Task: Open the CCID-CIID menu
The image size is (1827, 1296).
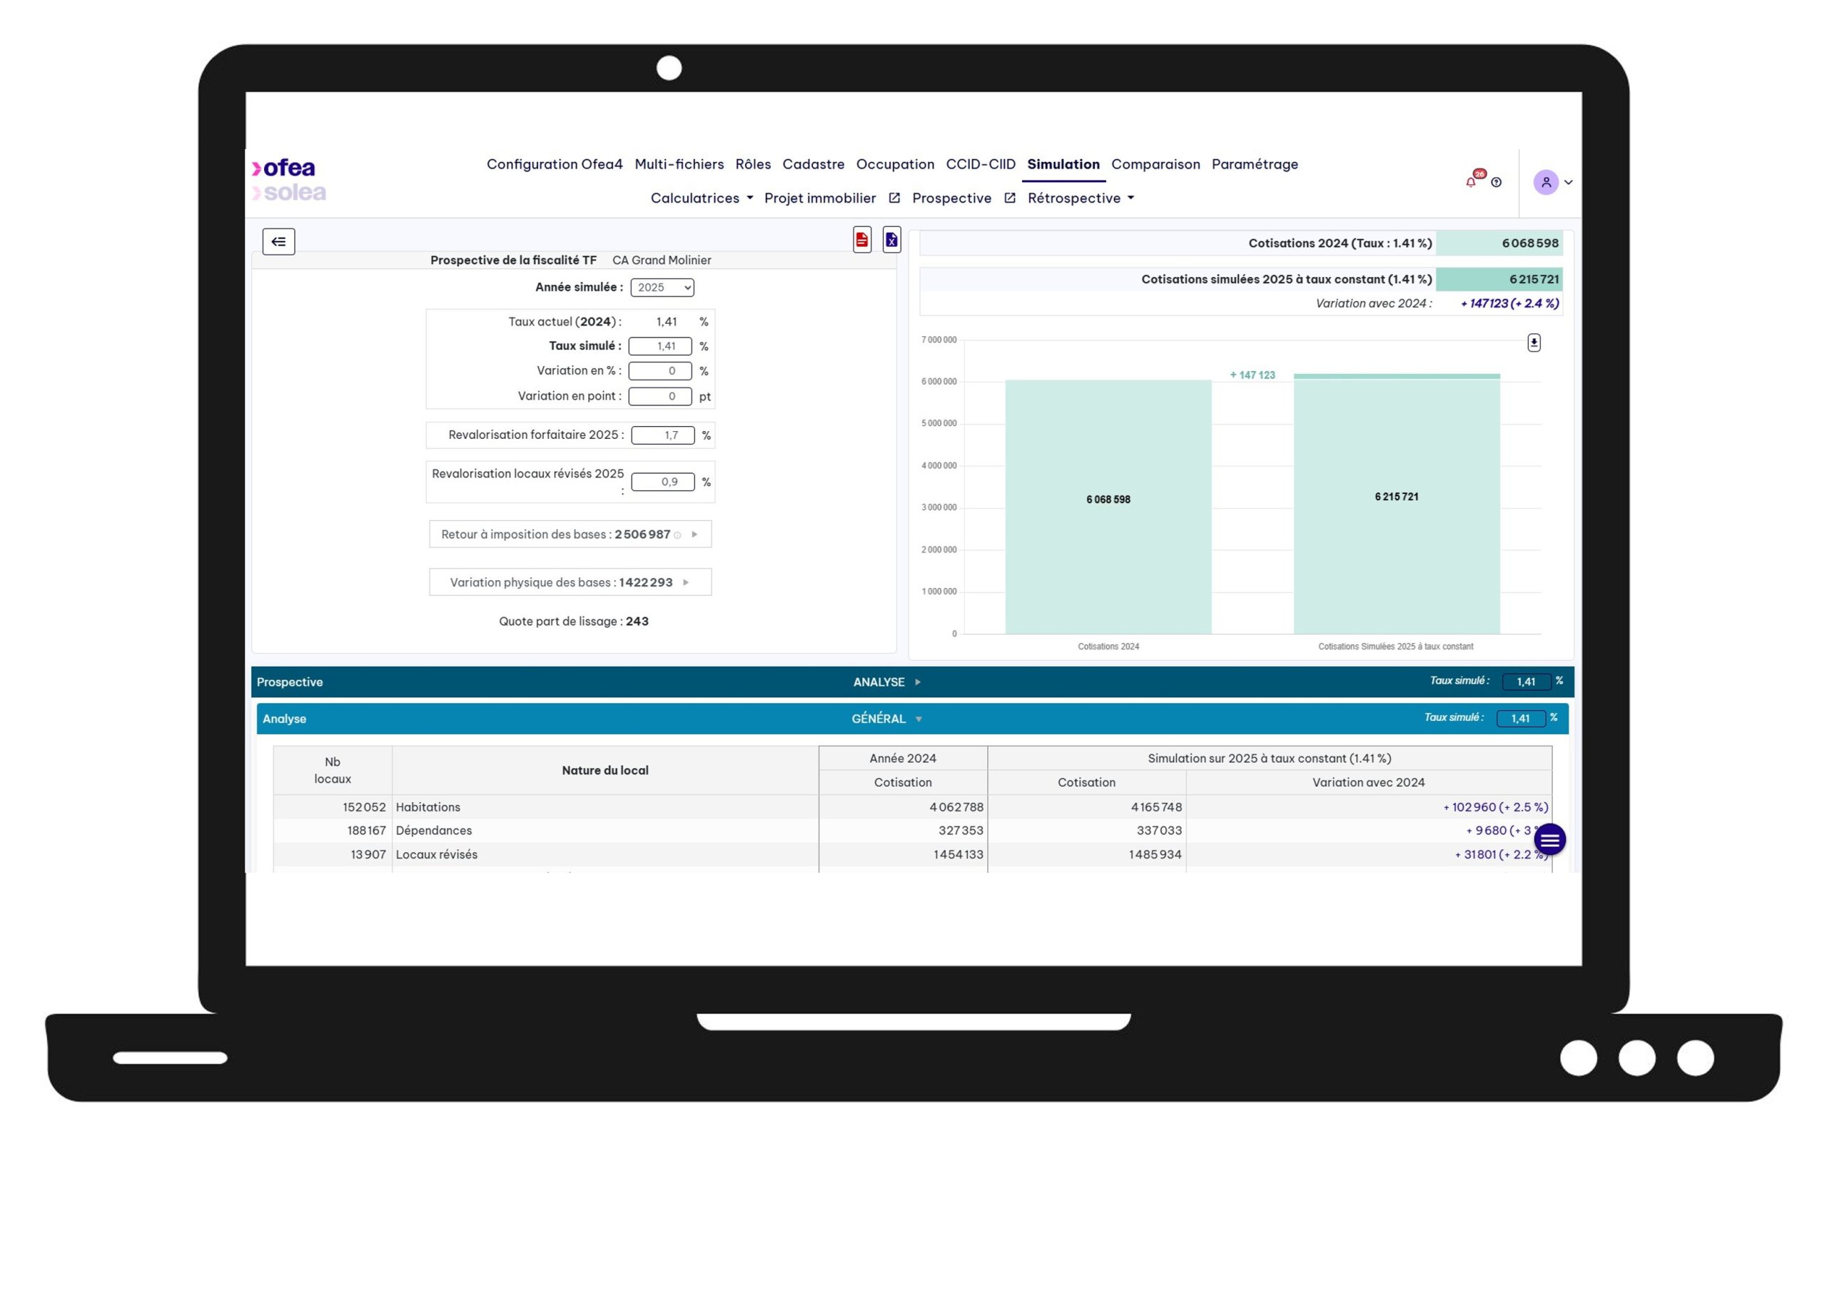Action: 980,164
